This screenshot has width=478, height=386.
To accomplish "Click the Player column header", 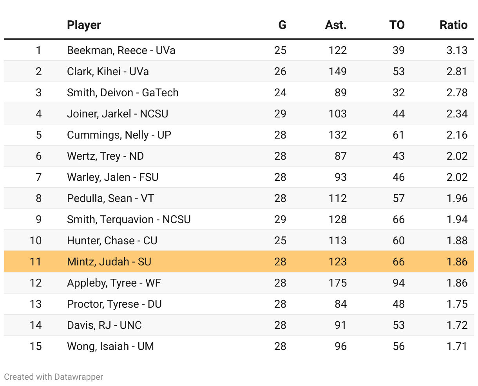I will click(x=84, y=25).
